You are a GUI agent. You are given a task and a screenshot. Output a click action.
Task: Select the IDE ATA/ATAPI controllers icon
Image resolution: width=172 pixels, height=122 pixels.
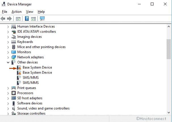14,32
